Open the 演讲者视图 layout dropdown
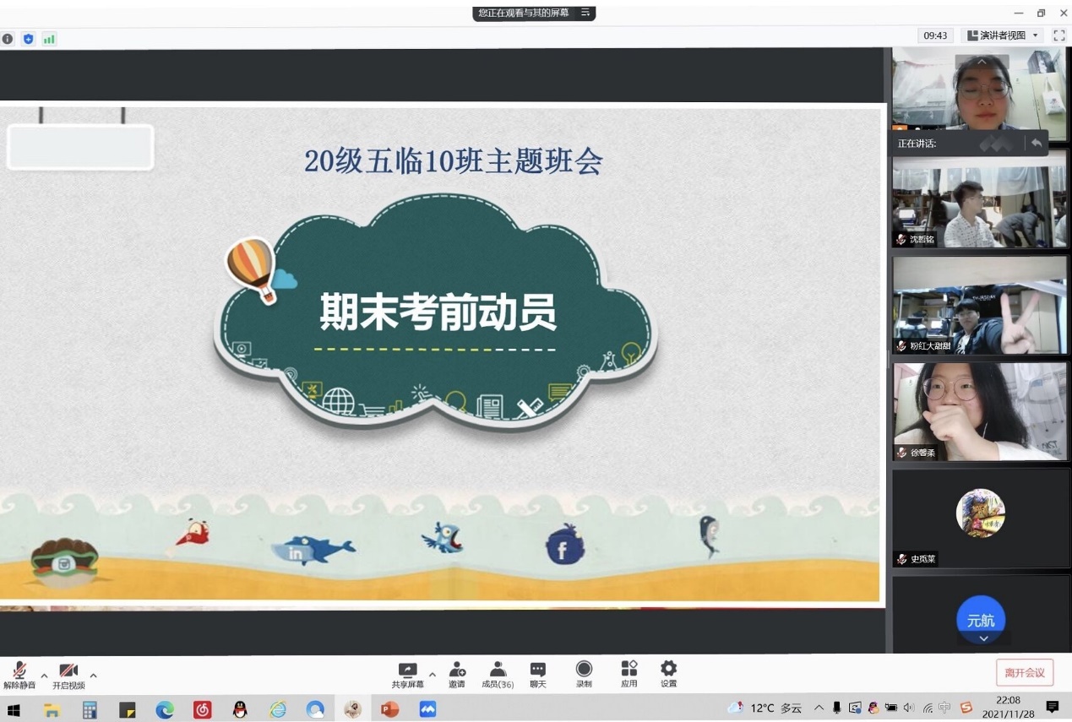 [x=1003, y=35]
